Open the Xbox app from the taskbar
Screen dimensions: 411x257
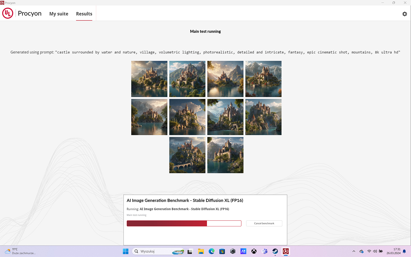254,251
